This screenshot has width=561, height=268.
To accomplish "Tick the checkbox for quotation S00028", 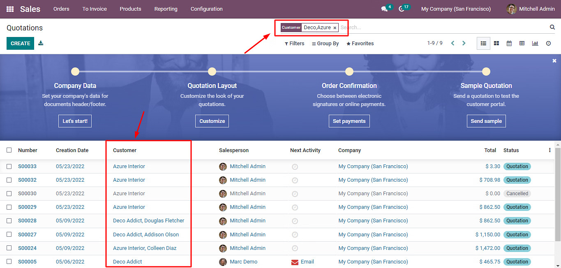I will point(9,221).
